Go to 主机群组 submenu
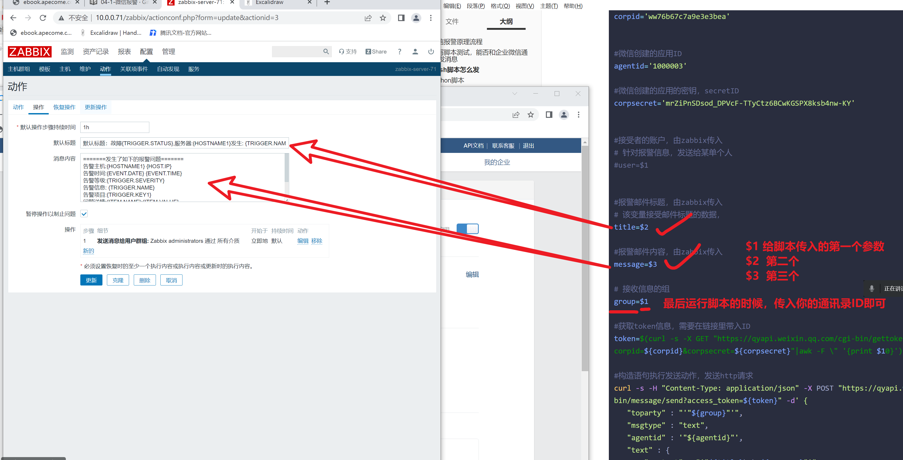The image size is (903, 460). [x=19, y=69]
